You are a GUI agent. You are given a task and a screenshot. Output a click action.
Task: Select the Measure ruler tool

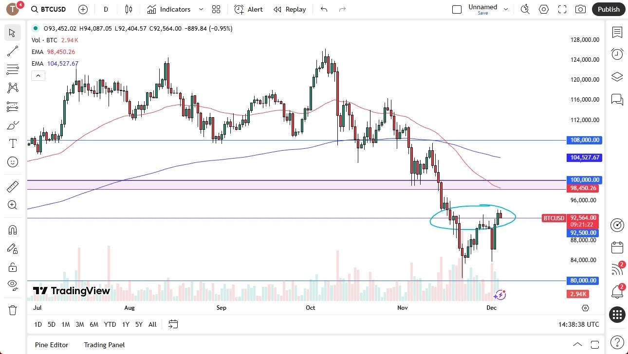coord(12,186)
